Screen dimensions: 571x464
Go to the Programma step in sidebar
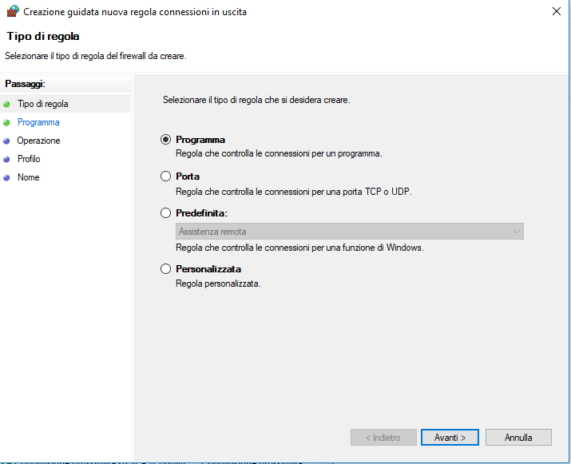pos(38,122)
